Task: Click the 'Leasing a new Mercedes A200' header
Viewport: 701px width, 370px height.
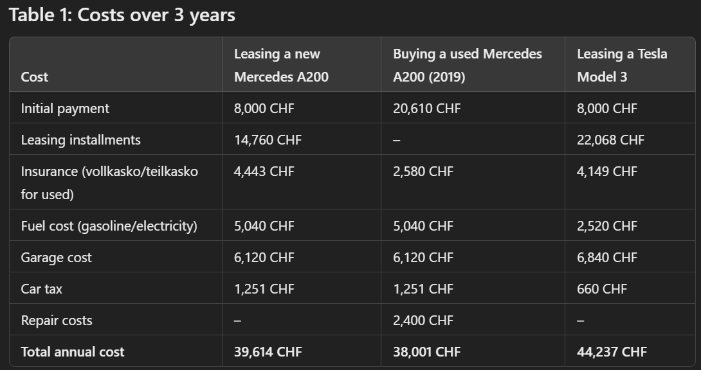Action: point(281,65)
